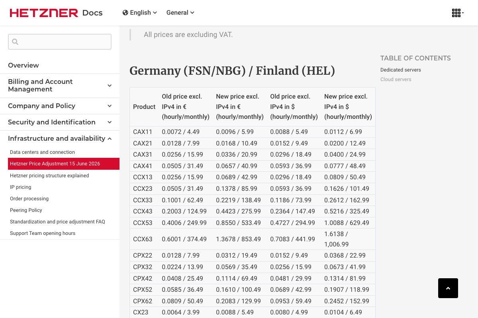Click the 0.1626 / 101.49 price cell
Image resolution: width=478 pixels, height=318 pixels.
pyautogui.click(x=348, y=188)
